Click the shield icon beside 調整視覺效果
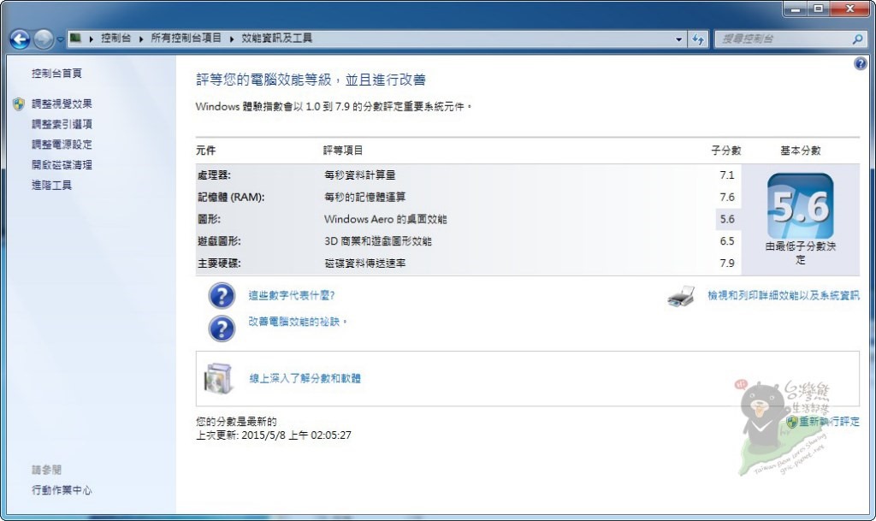This screenshot has height=521, width=876. click(x=19, y=104)
